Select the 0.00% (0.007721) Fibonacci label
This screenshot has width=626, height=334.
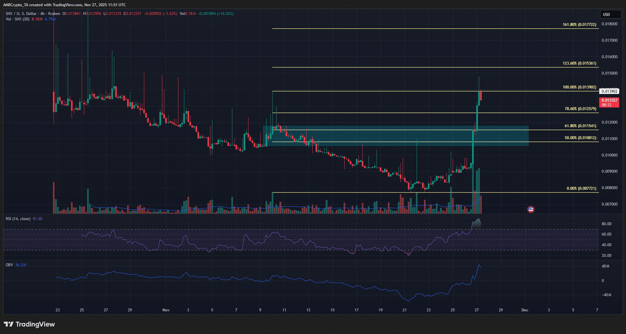tap(581, 189)
